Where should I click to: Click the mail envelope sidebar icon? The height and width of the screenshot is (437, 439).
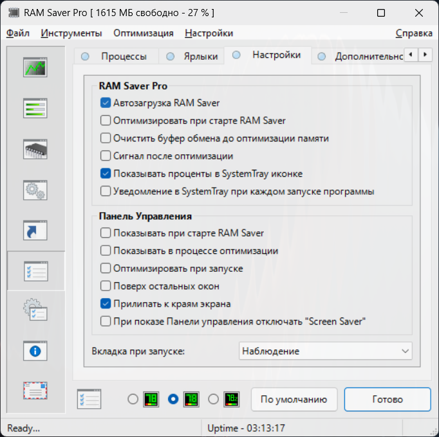[x=35, y=390]
